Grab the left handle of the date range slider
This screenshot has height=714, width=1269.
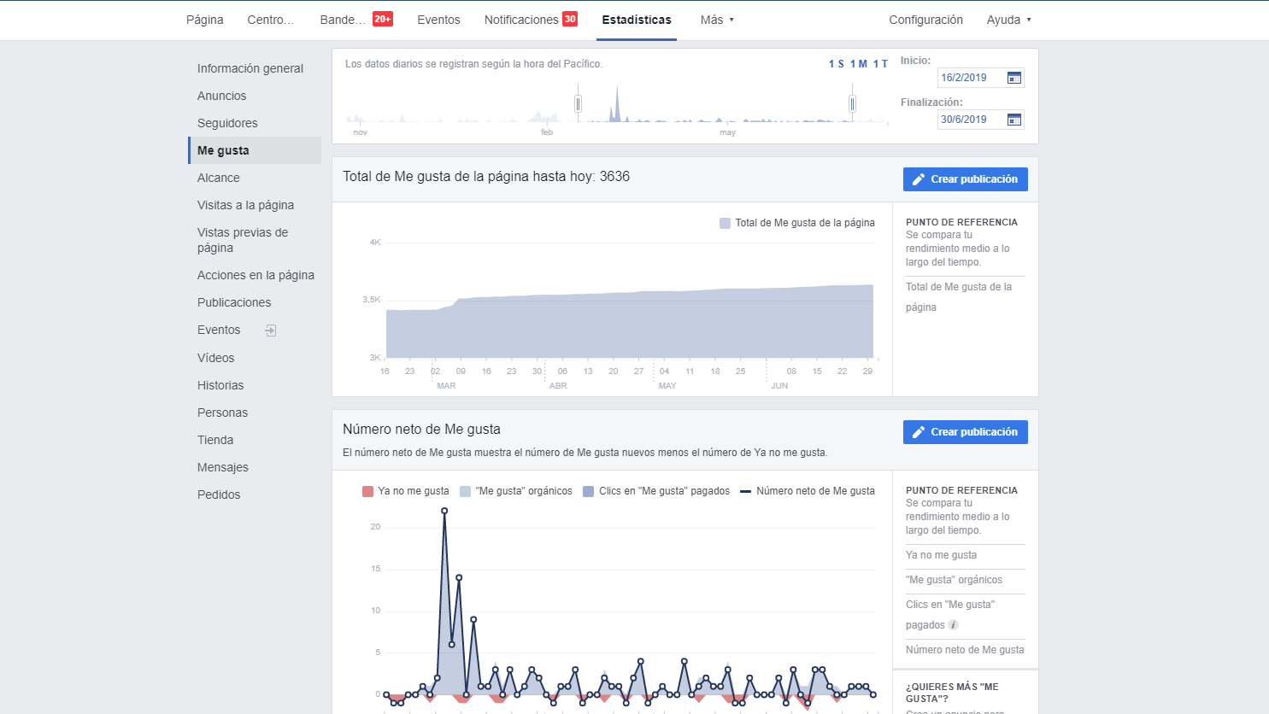pyautogui.click(x=579, y=103)
